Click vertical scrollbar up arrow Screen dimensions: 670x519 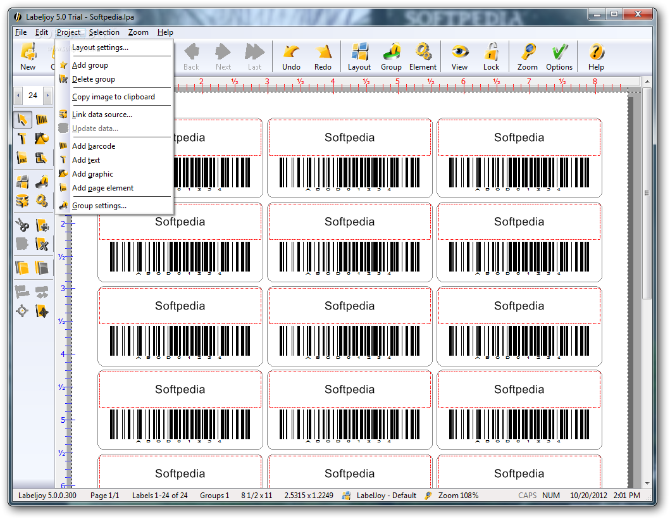pos(647,81)
